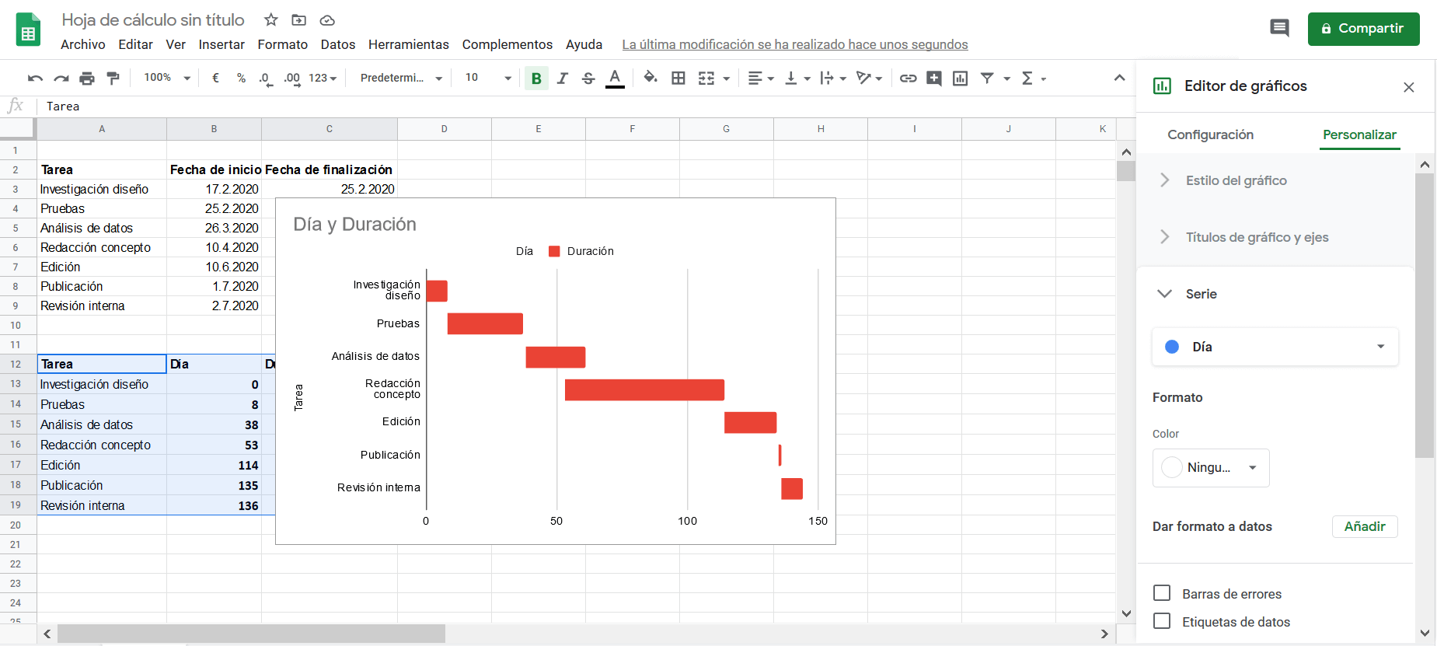This screenshot has height=646, width=1437.
Task: Open the borders icon
Action: tap(678, 78)
